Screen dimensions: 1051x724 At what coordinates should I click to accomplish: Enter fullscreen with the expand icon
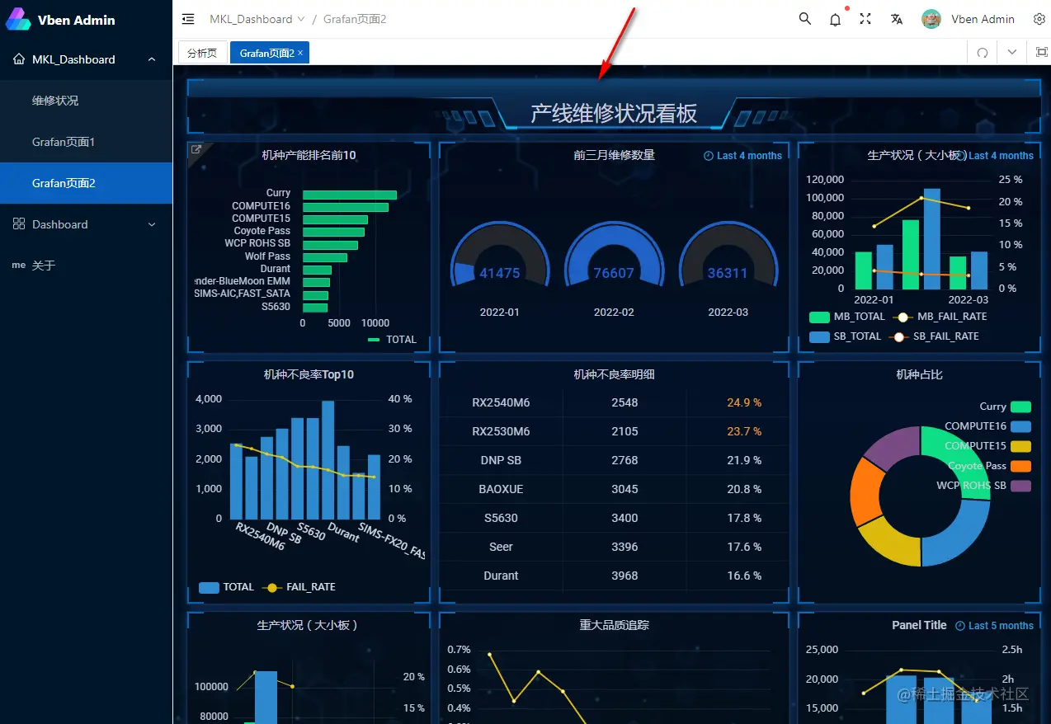pos(865,19)
